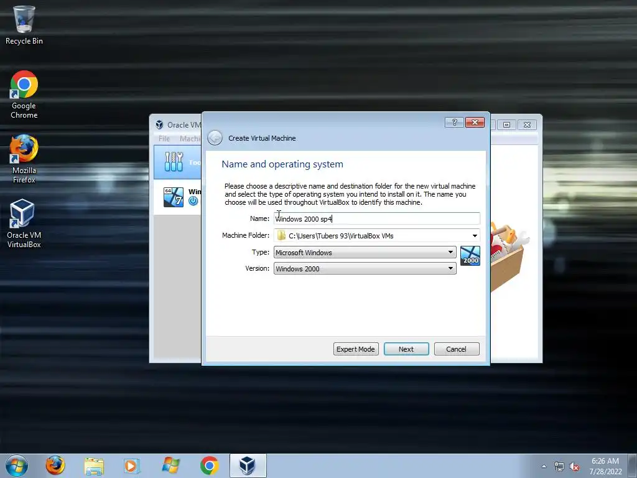Open Windows Media Player from taskbar
Viewport: 637px width, 478px height.
click(x=131, y=466)
